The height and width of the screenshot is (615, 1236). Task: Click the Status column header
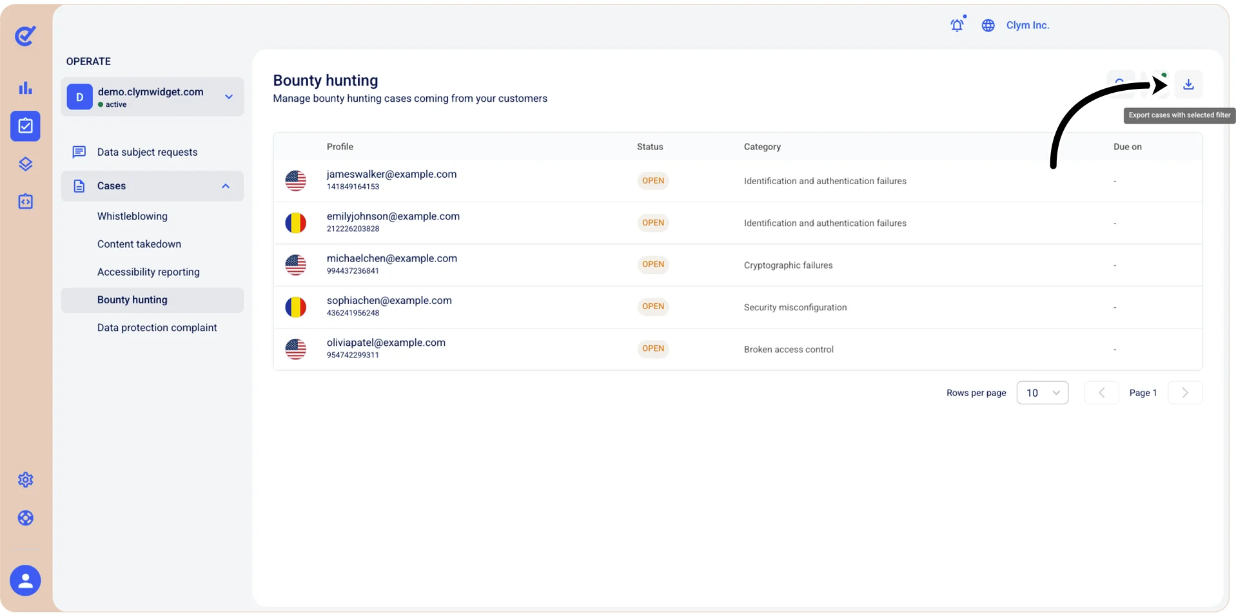pyautogui.click(x=650, y=147)
